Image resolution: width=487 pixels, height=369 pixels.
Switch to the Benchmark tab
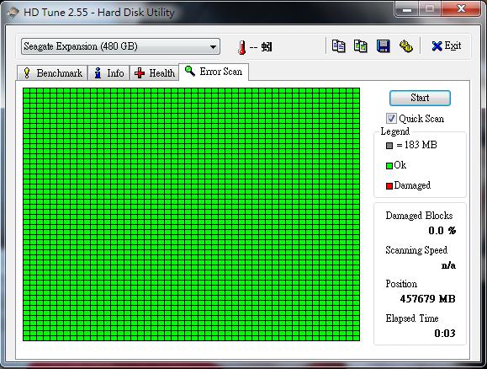pos(52,73)
